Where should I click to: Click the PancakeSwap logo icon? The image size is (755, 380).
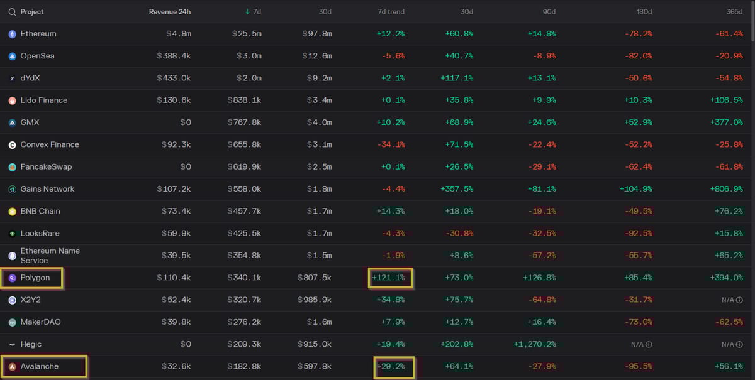click(x=12, y=167)
